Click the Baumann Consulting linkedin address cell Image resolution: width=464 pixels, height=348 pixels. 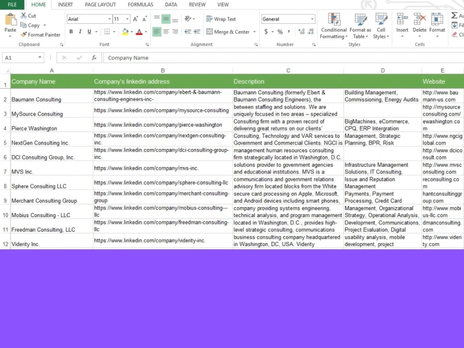point(163,96)
